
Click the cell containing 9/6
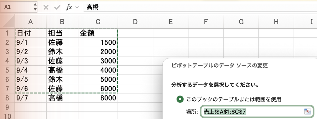(30, 89)
